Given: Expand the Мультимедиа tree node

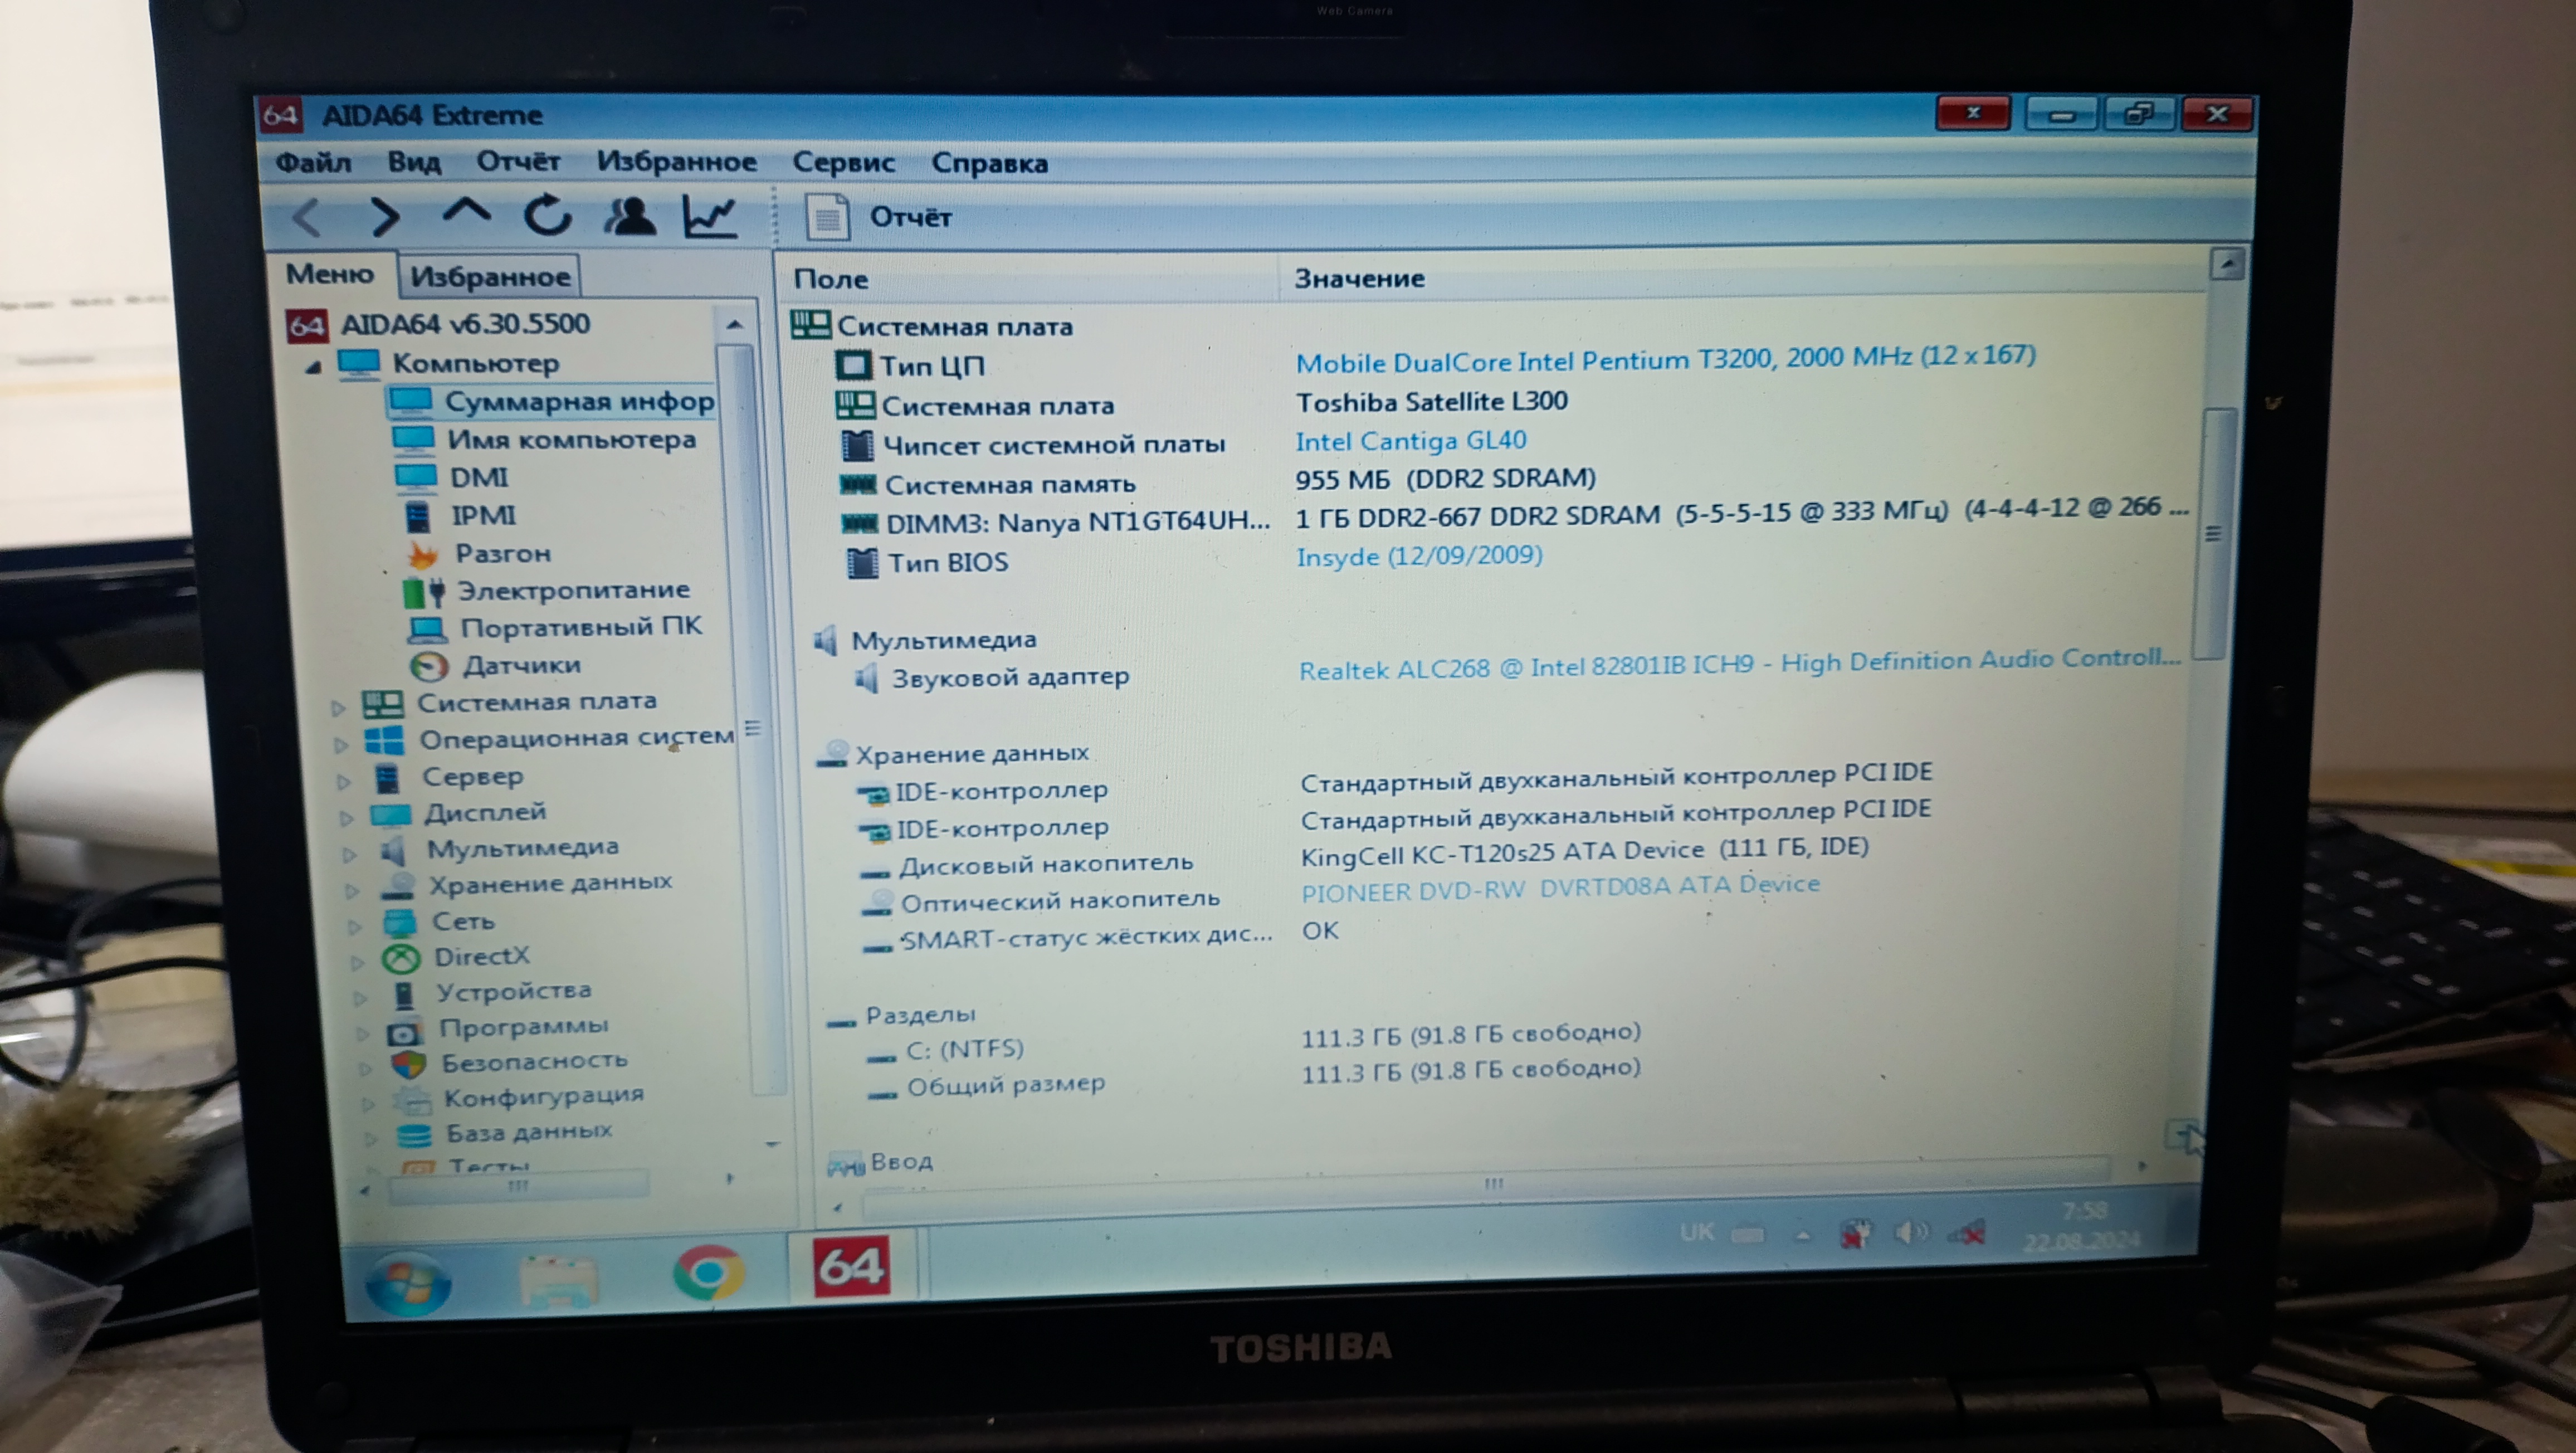Looking at the screenshot, I should click(350, 854).
